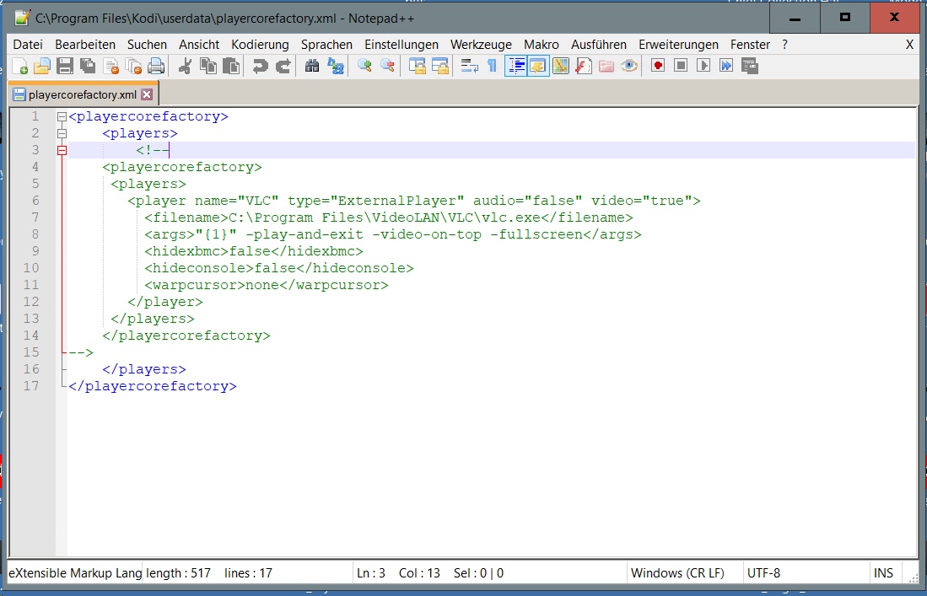Click the args line with -play-and-exit
The image size is (927, 596).
point(392,234)
